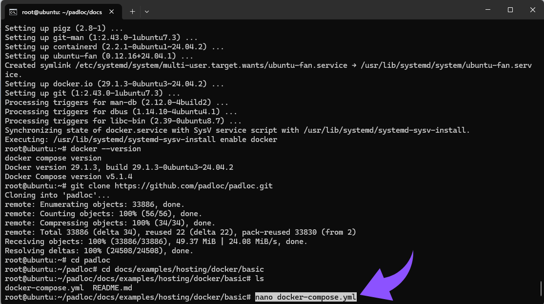Click the 'remote: Compressing objects: 100% (34/34)' line
Image resolution: width=544 pixels, height=304 pixels.
tap(110, 223)
